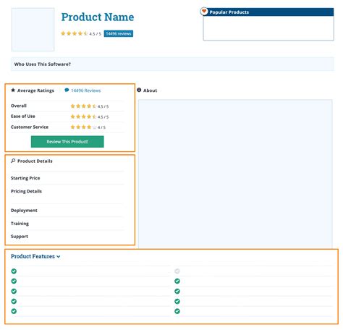
Task: Click the speech bubble icon by 14496 Reviews
Action: click(x=67, y=90)
